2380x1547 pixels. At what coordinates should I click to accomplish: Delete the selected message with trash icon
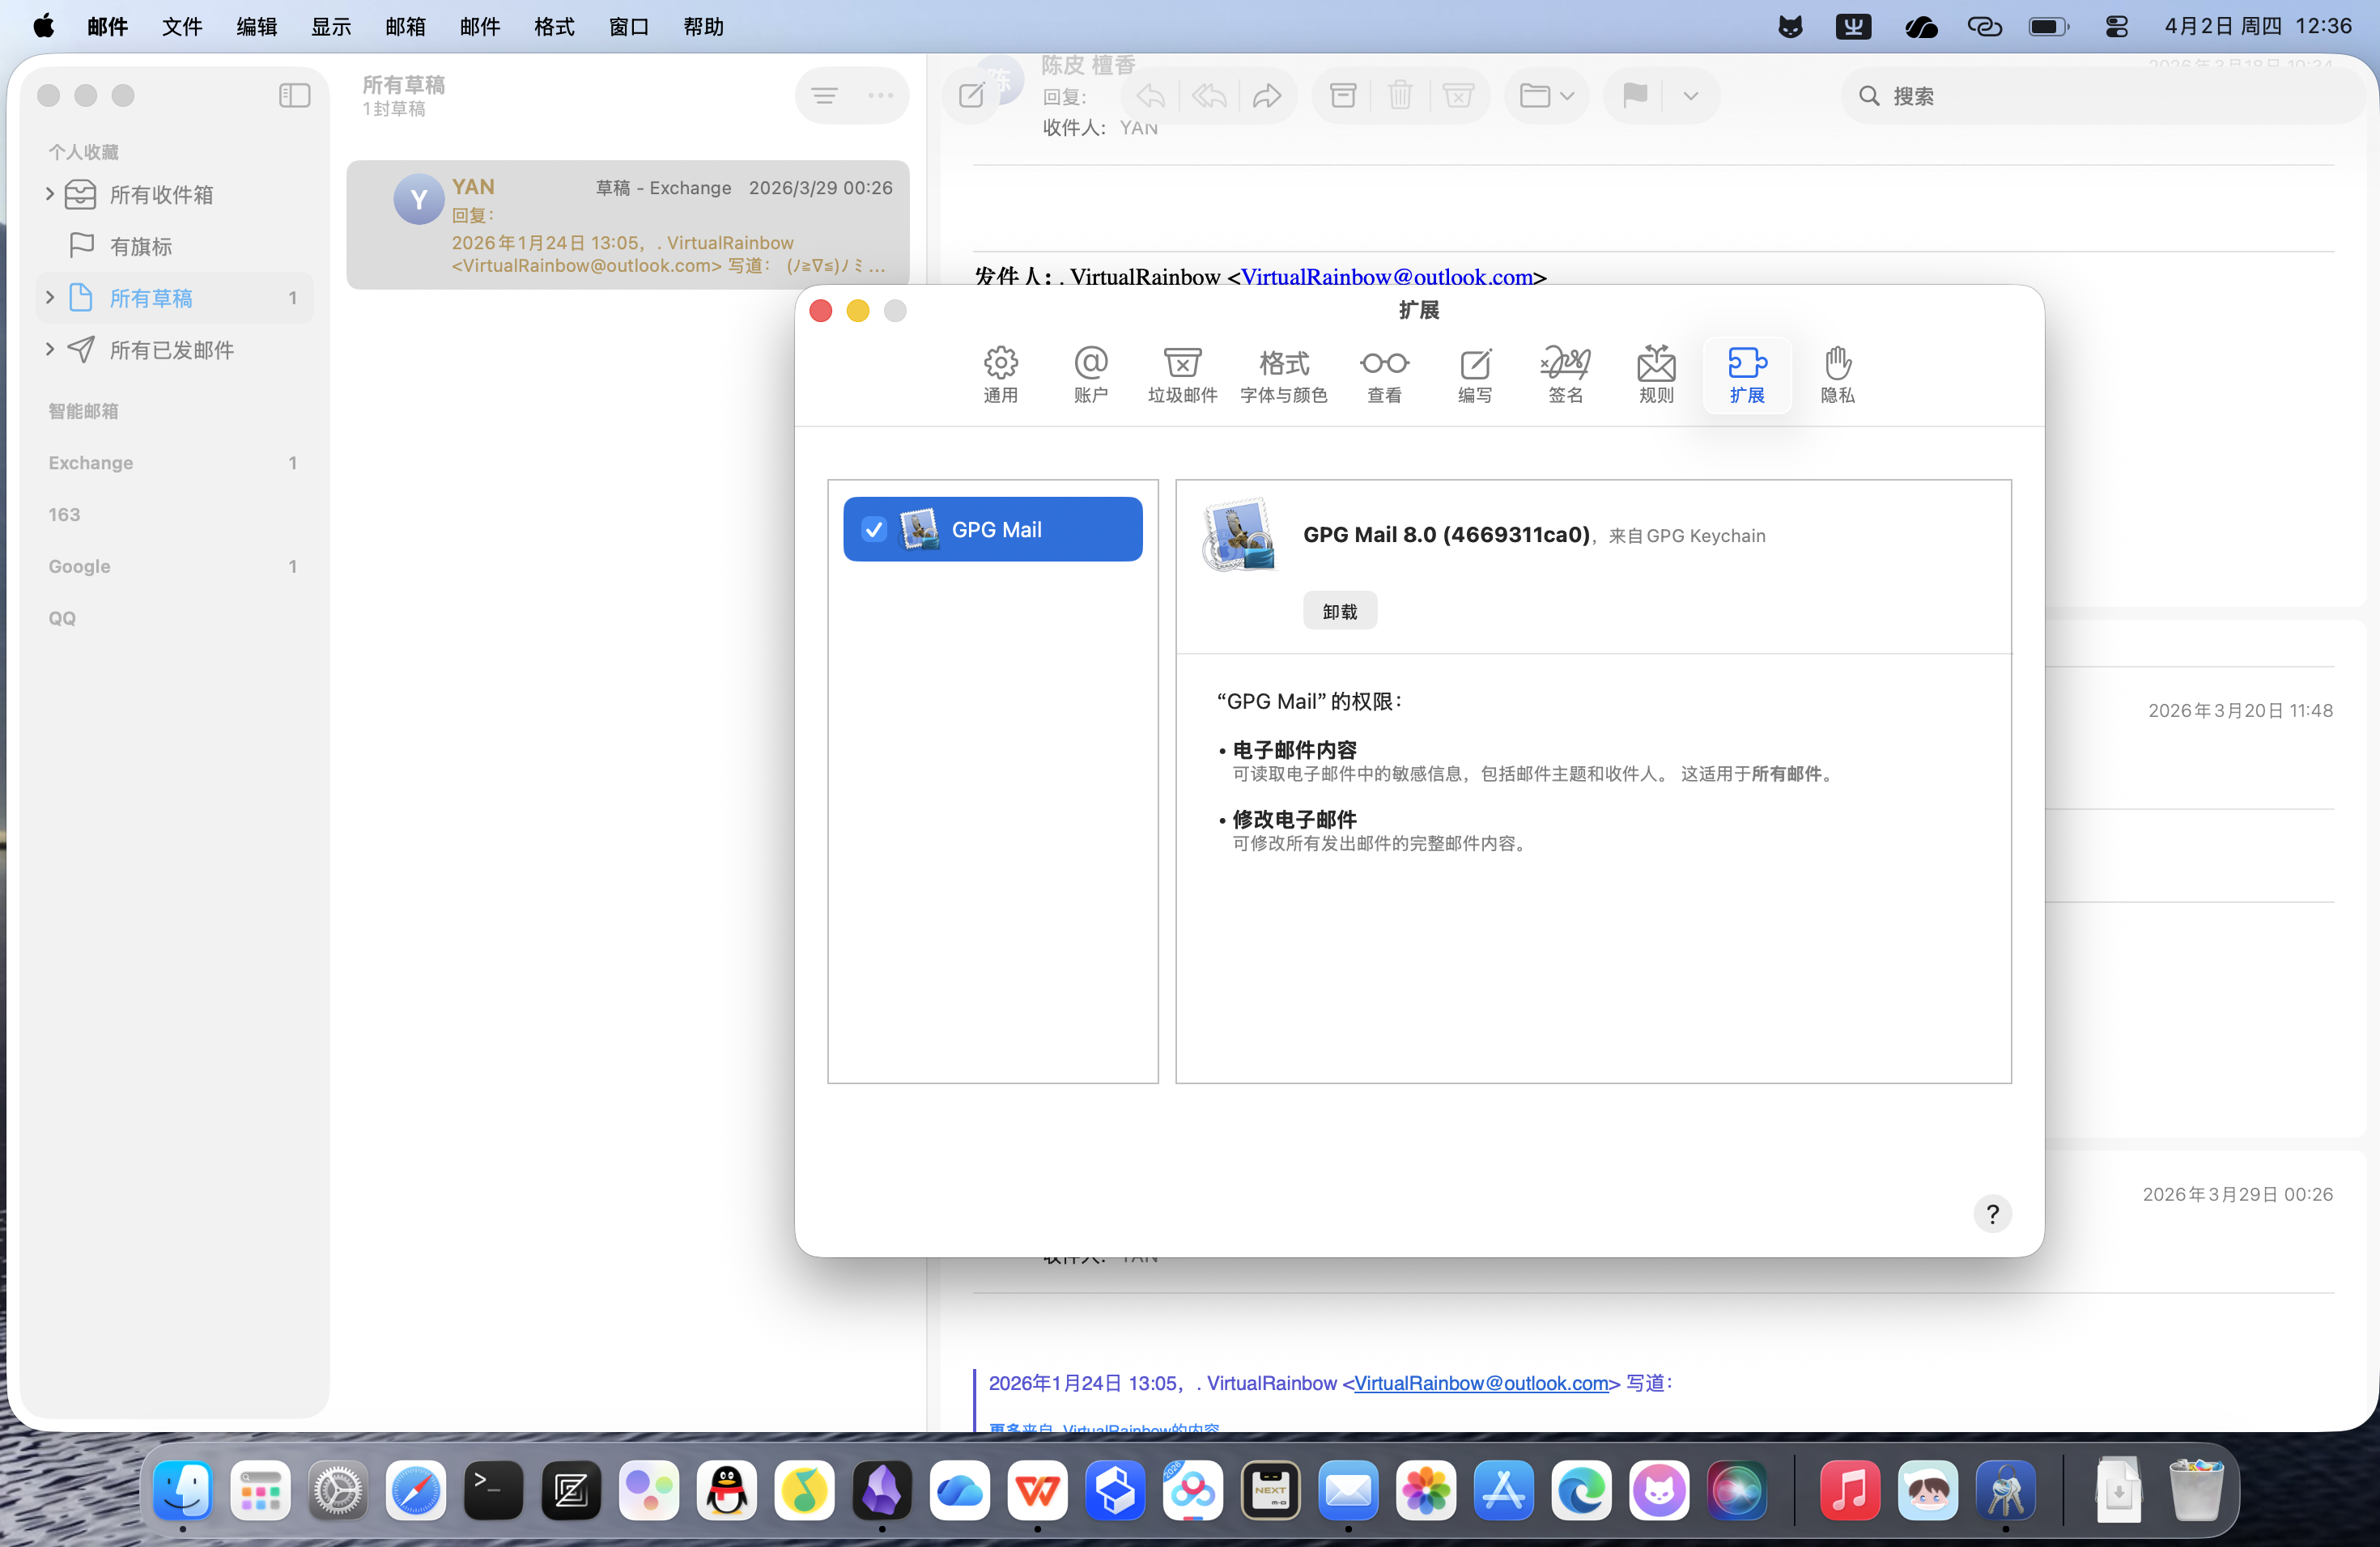[1400, 96]
